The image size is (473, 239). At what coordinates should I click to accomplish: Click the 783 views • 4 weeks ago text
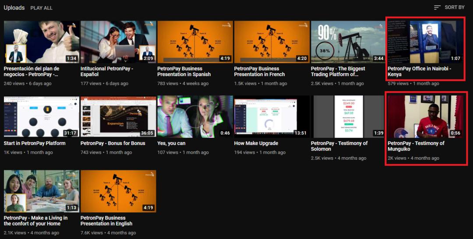183,84
